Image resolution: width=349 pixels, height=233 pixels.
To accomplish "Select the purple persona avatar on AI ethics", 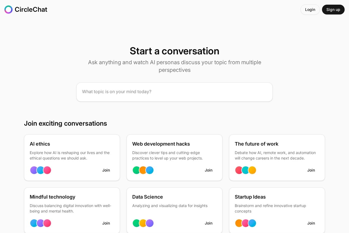I will 34,170.
